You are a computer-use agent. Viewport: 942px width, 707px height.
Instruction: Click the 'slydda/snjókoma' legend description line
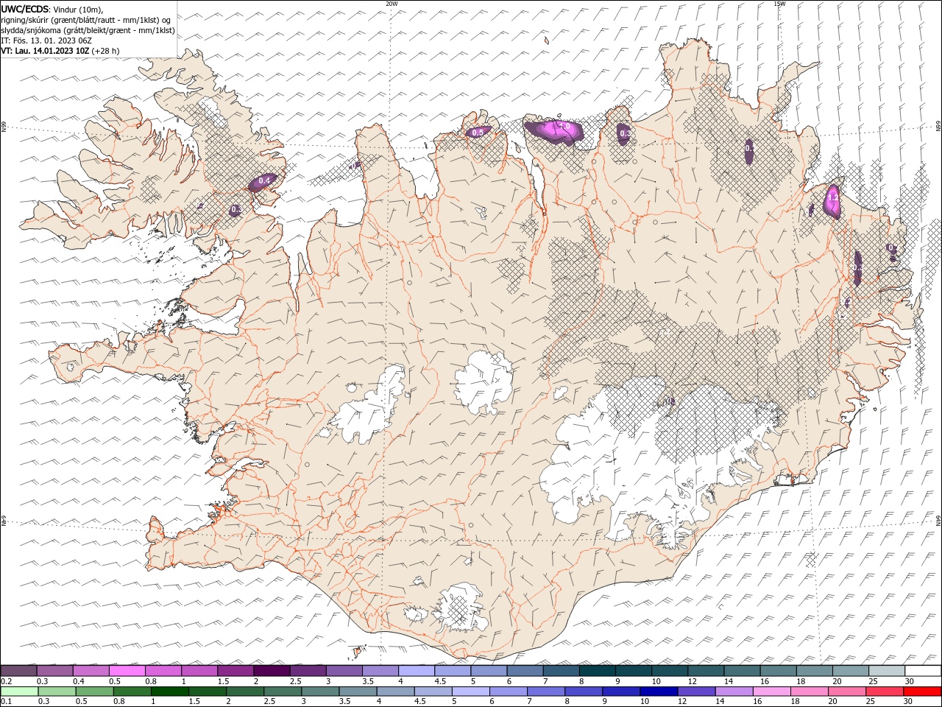(88, 30)
